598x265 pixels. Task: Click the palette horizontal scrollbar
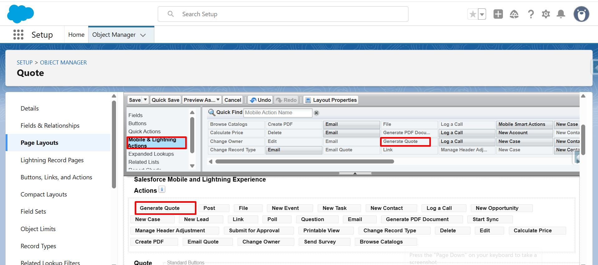(304, 161)
